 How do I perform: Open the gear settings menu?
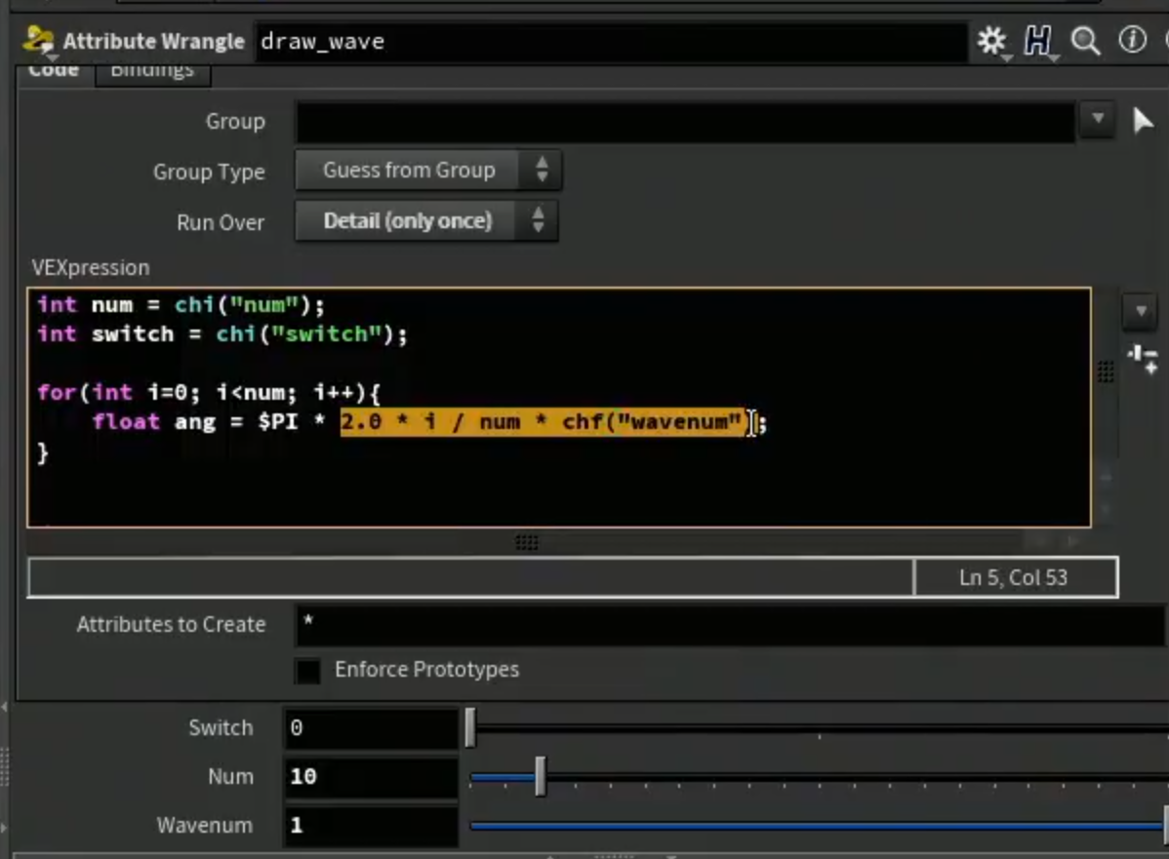(992, 41)
